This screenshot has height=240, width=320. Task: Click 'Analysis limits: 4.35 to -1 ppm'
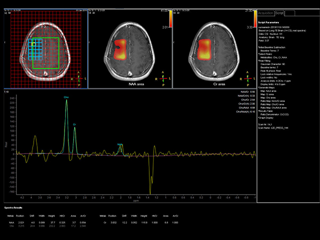tap(276, 81)
